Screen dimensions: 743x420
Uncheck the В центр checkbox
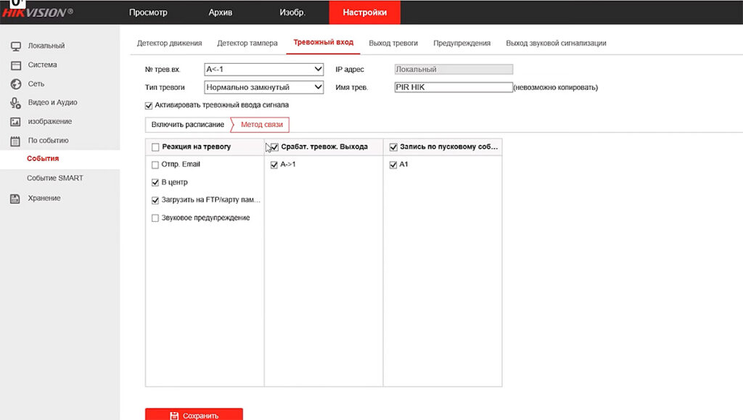coord(155,182)
